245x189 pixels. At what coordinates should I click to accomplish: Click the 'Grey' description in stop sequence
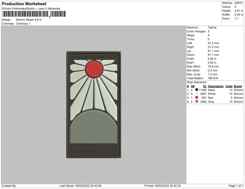211,101
